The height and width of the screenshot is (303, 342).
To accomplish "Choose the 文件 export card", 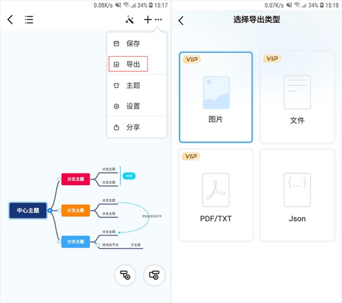I will [297, 97].
